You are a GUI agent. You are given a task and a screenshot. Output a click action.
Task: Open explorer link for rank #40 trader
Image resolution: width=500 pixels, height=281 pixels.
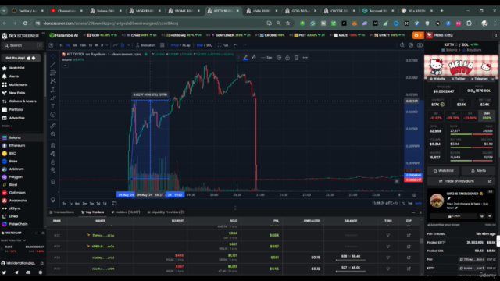coord(409,269)
